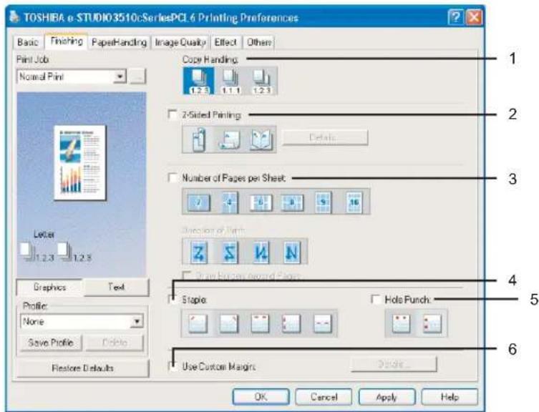Click the 2-Sided Printing Details button
Screen dimensions: 539x412
(x=325, y=138)
